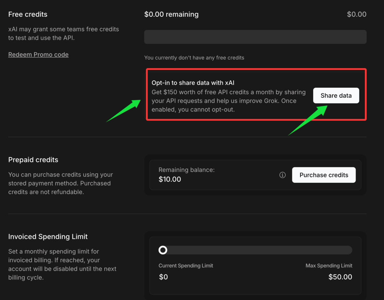Follow the Redeem Promo code link

[38, 54]
